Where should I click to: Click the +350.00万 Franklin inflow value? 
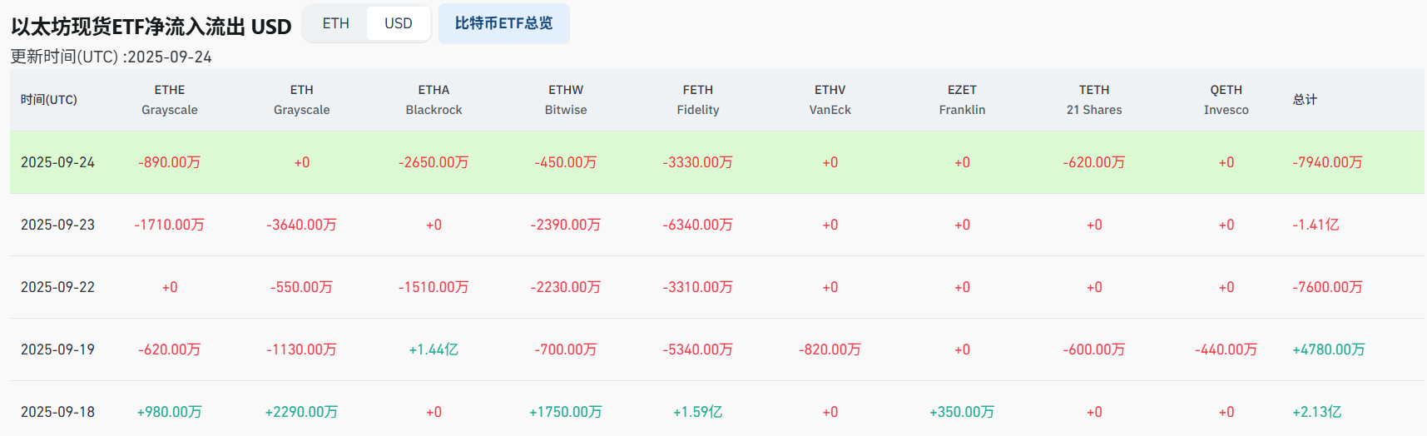pyautogui.click(x=962, y=412)
